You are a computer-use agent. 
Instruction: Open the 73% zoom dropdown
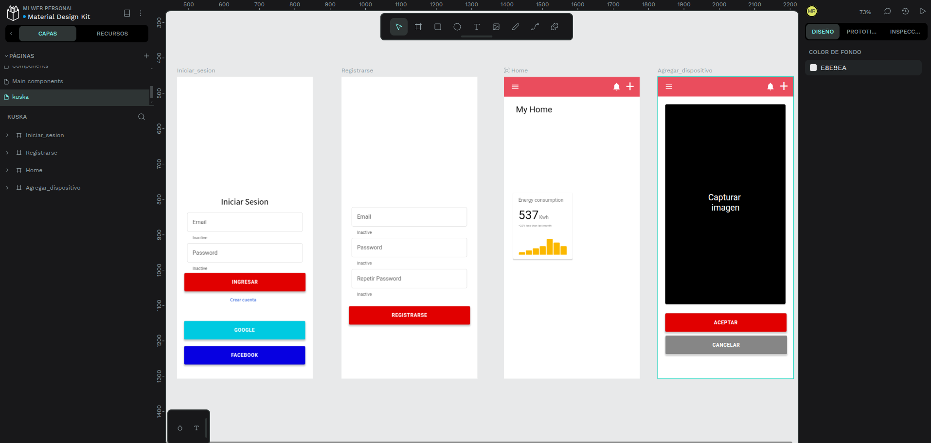coord(865,12)
